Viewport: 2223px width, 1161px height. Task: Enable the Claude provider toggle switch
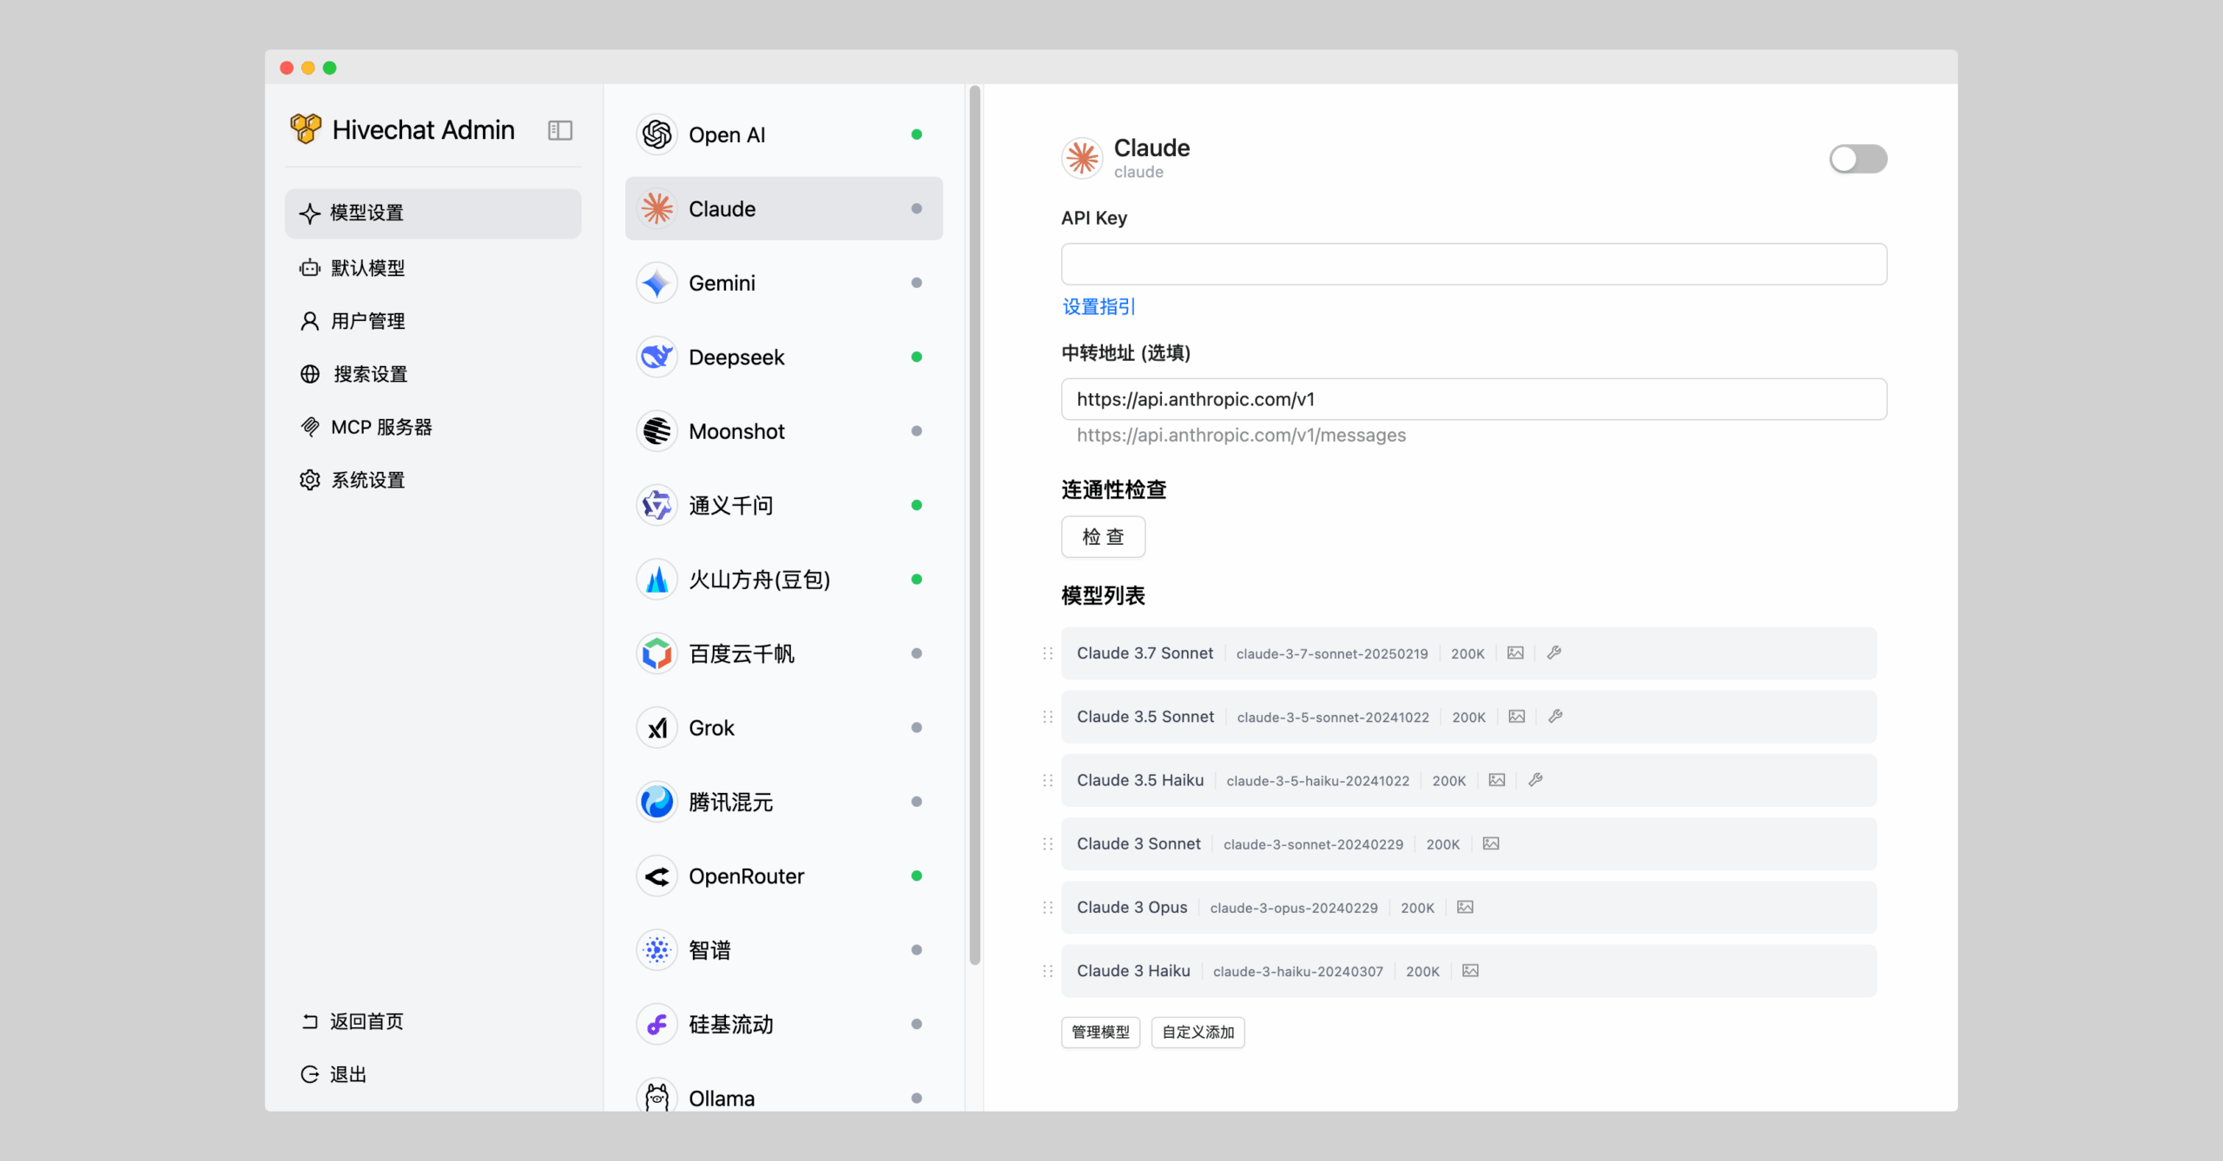pyautogui.click(x=1857, y=159)
